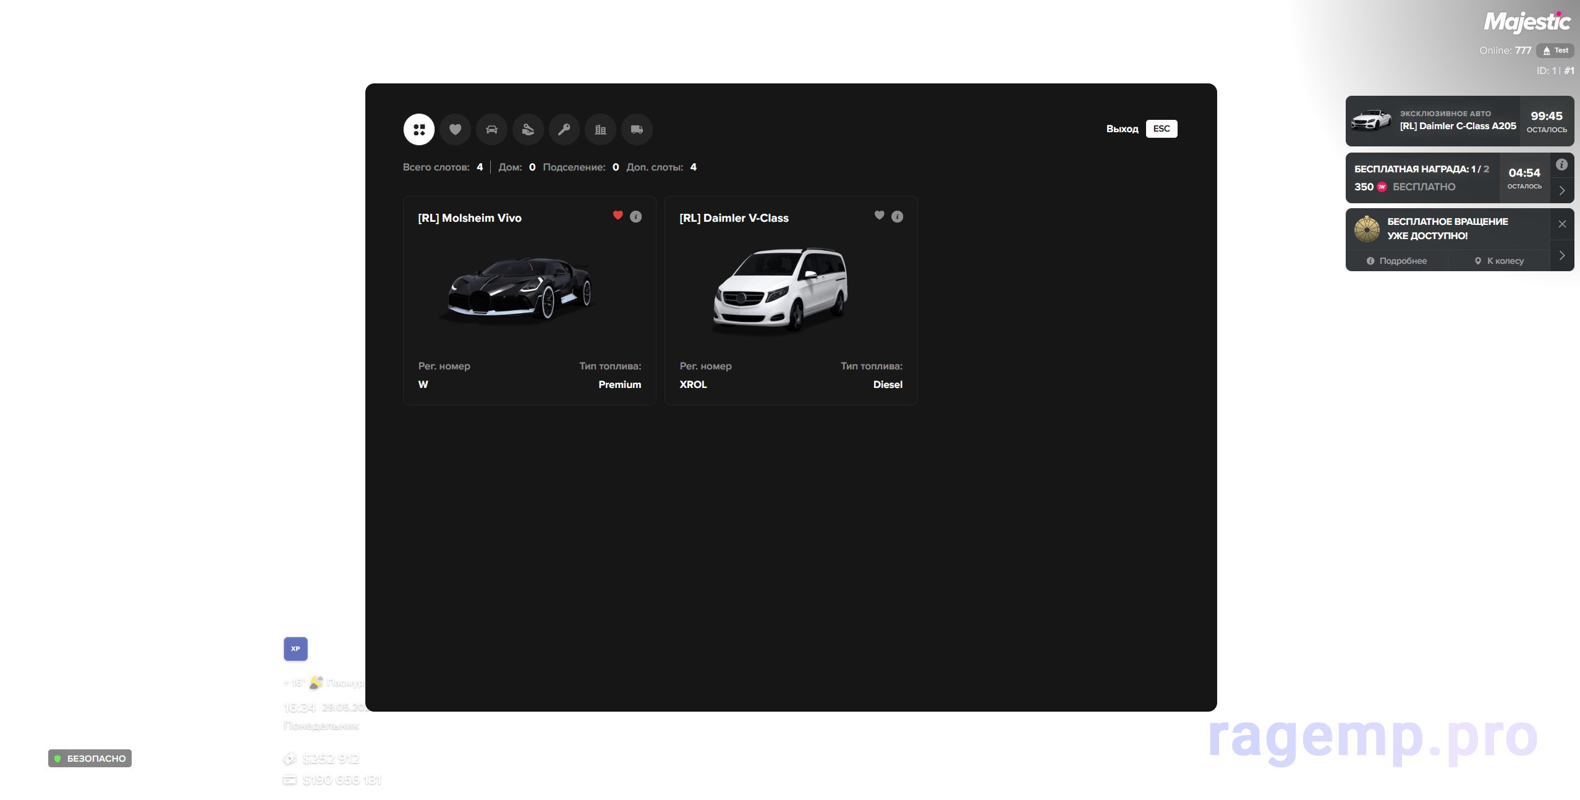Close the free spin notification
This screenshot has height=800, width=1580.
(1562, 224)
